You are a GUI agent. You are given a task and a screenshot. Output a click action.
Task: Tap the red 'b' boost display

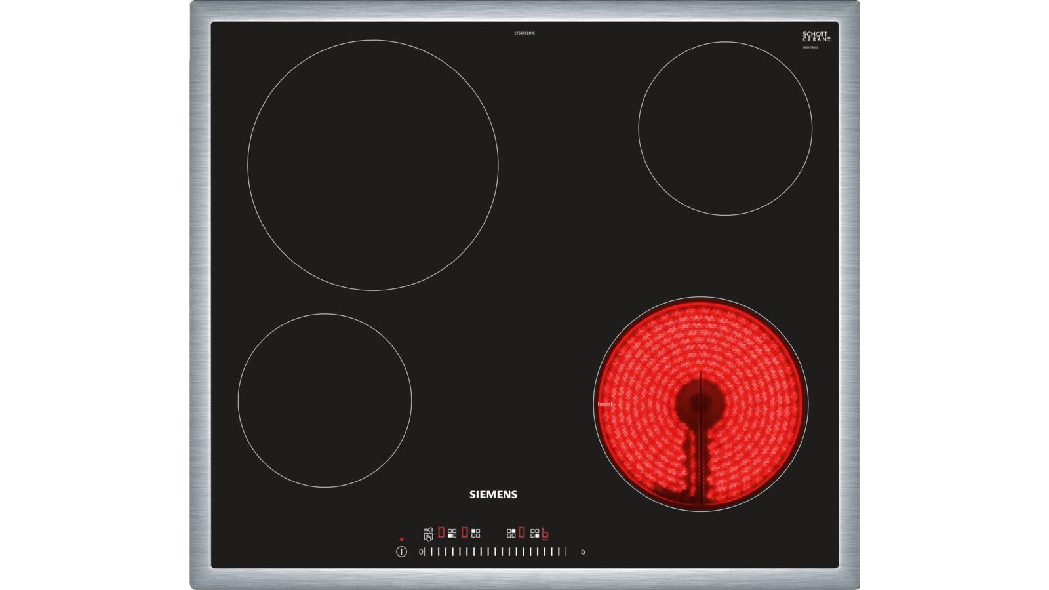pyautogui.click(x=545, y=533)
